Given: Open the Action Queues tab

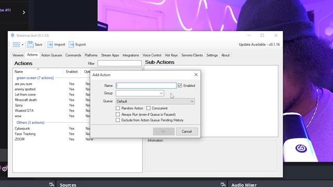Looking at the screenshot, I should 52,55.
